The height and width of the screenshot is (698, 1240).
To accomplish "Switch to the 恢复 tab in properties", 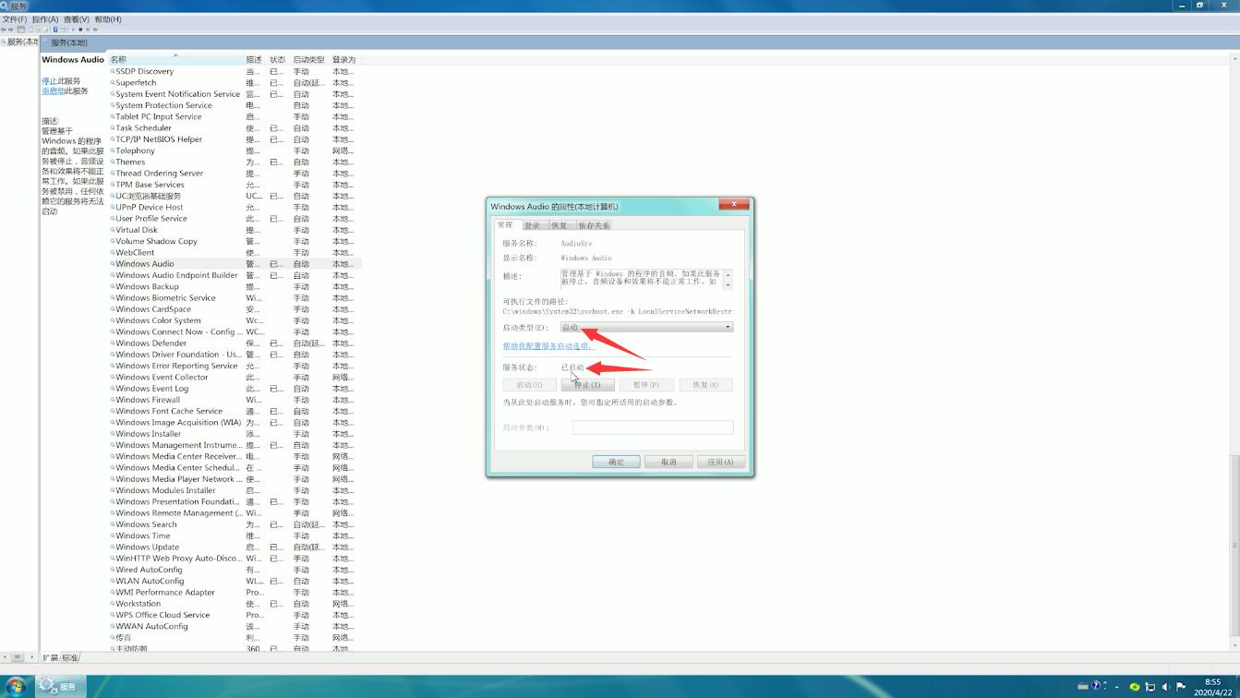I will 560,225.
